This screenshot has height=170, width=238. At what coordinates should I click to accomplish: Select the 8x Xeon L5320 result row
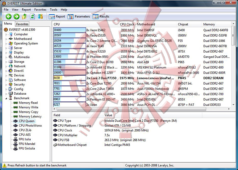tap(142, 35)
